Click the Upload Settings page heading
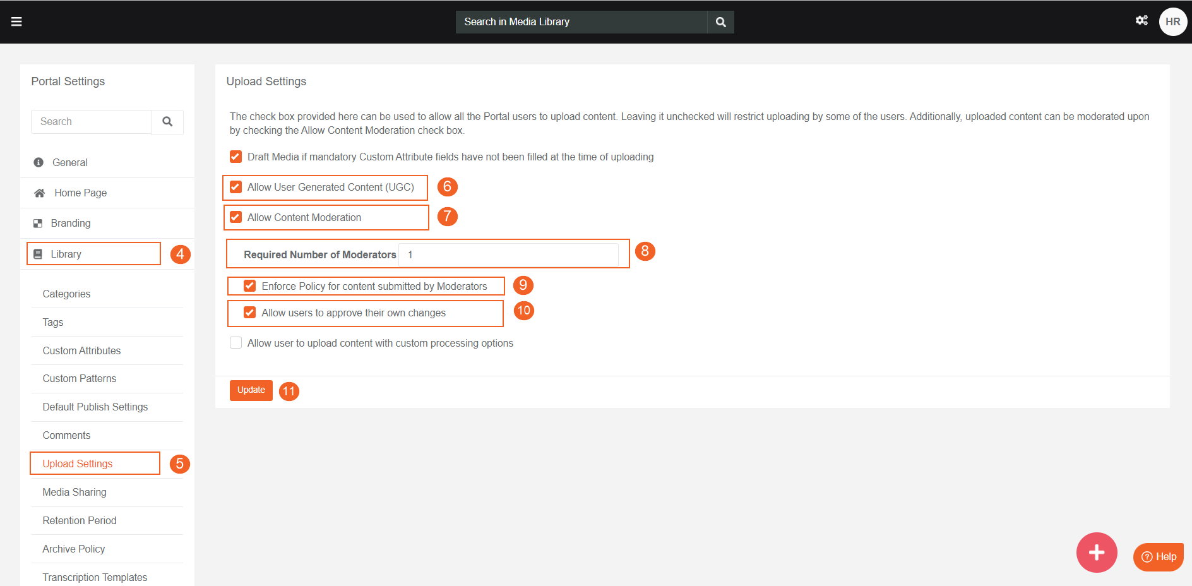 266,81
